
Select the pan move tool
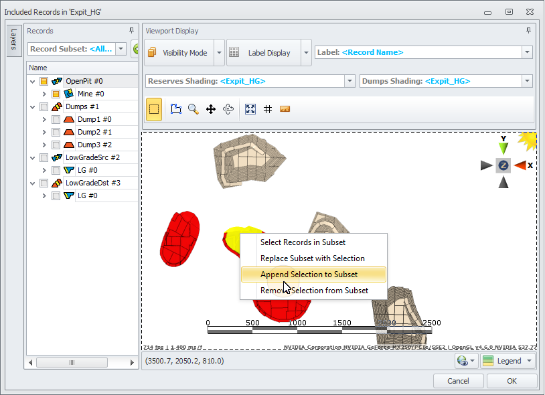tap(210, 109)
